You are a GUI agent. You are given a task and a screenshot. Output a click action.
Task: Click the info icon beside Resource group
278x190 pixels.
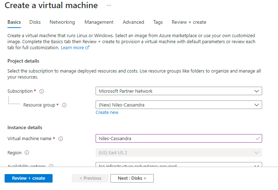64,105
